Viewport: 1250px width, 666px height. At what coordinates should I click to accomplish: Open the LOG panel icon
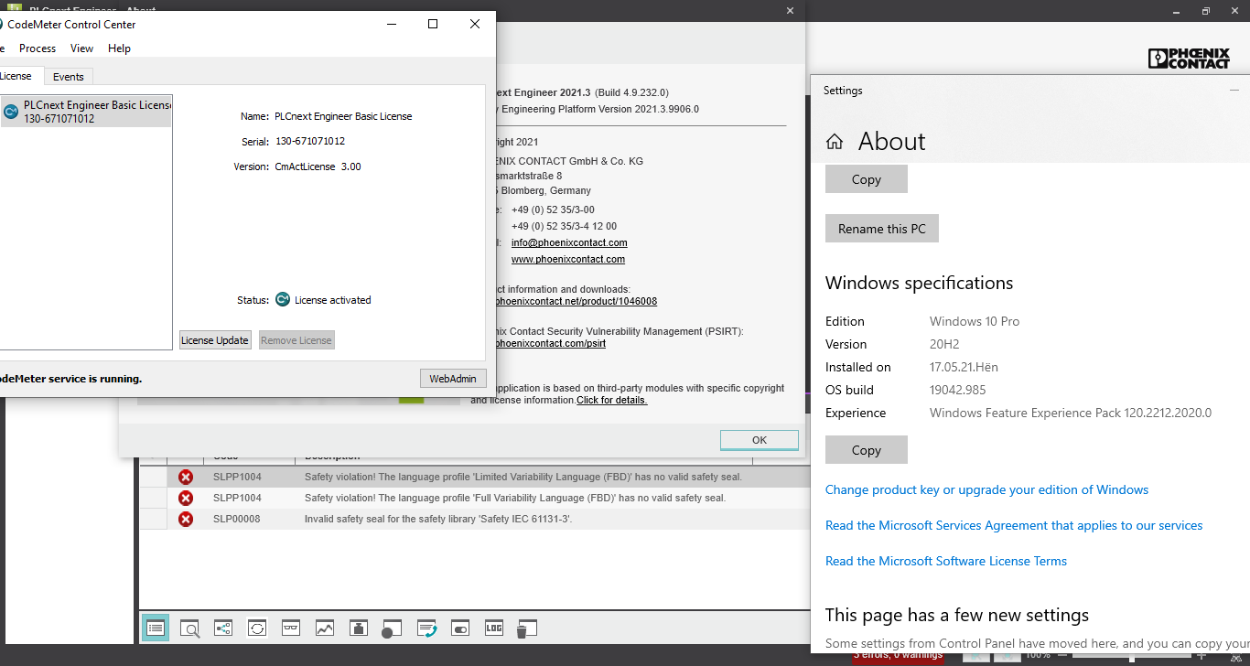click(x=494, y=628)
